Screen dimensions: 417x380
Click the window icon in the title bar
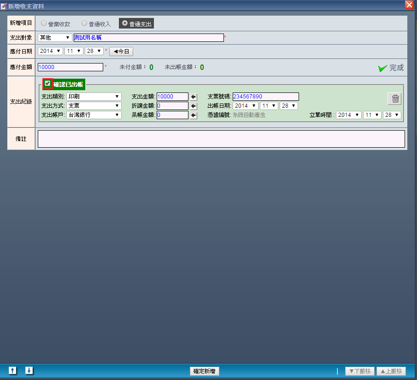pos(4,6)
